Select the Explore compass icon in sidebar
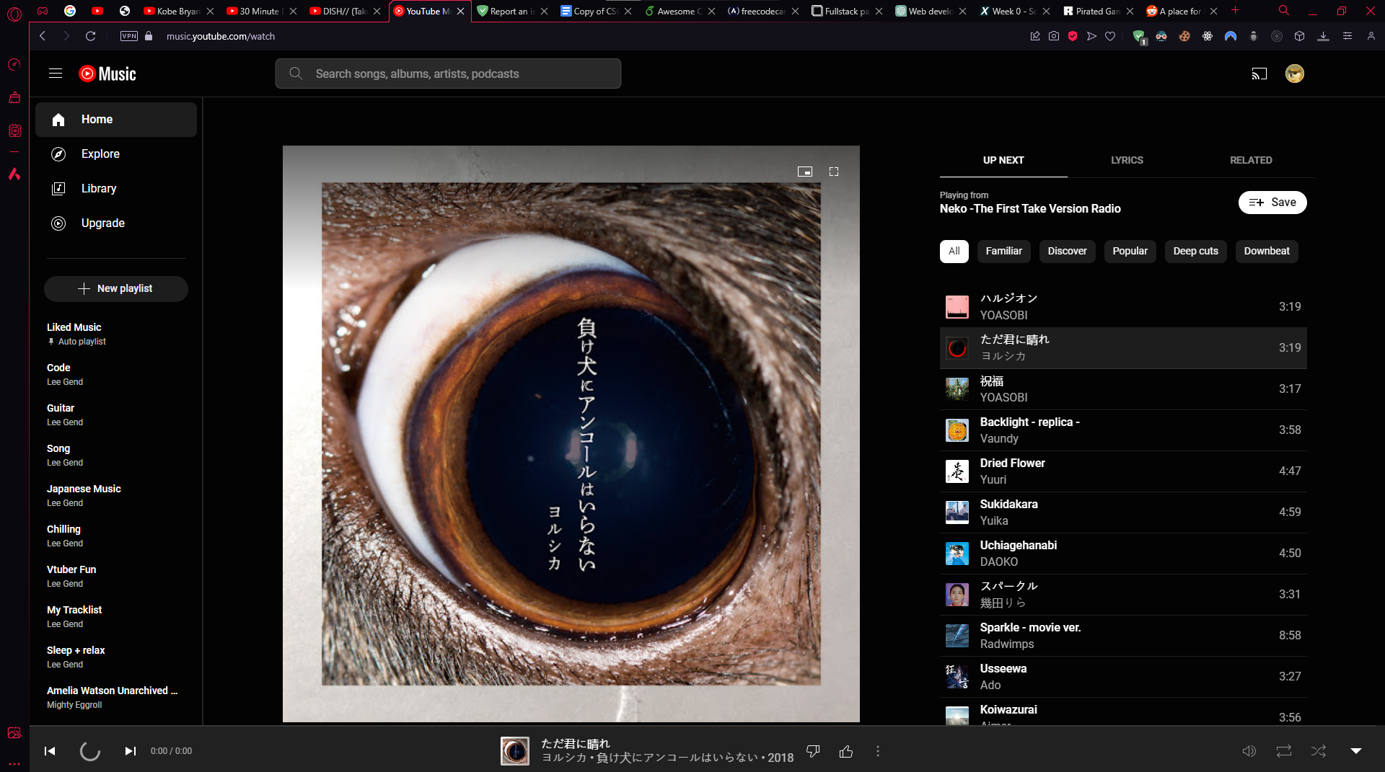 coord(58,154)
